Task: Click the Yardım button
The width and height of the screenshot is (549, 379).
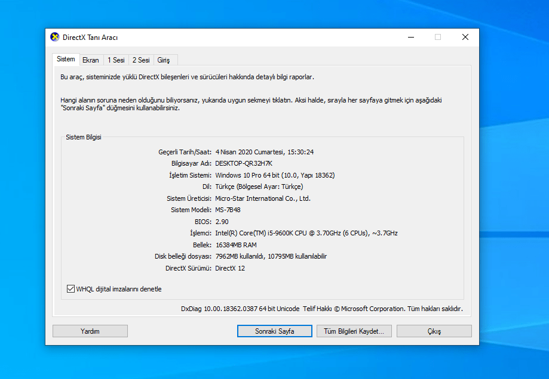Action: (x=90, y=331)
